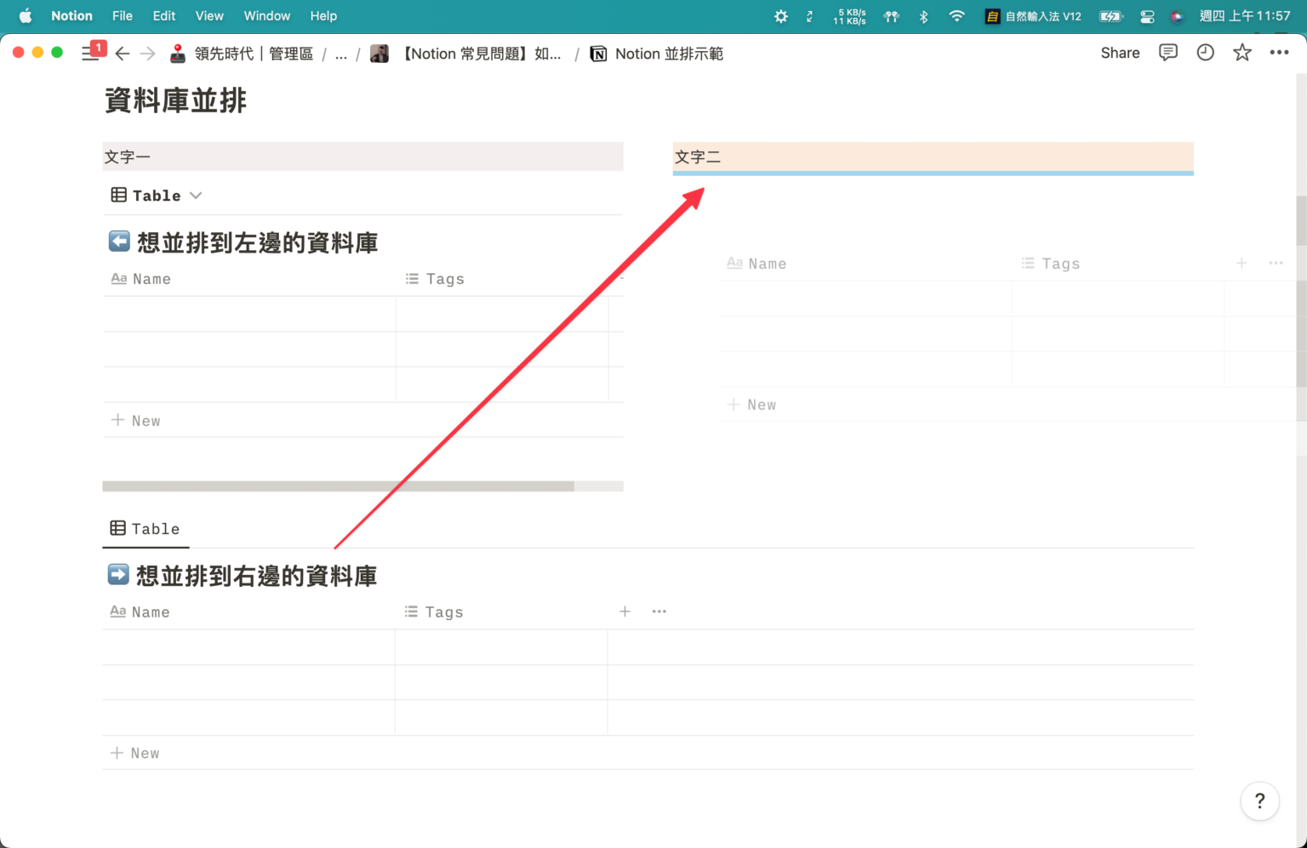Click the Notion page icon in the breadcrumb

coord(598,53)
